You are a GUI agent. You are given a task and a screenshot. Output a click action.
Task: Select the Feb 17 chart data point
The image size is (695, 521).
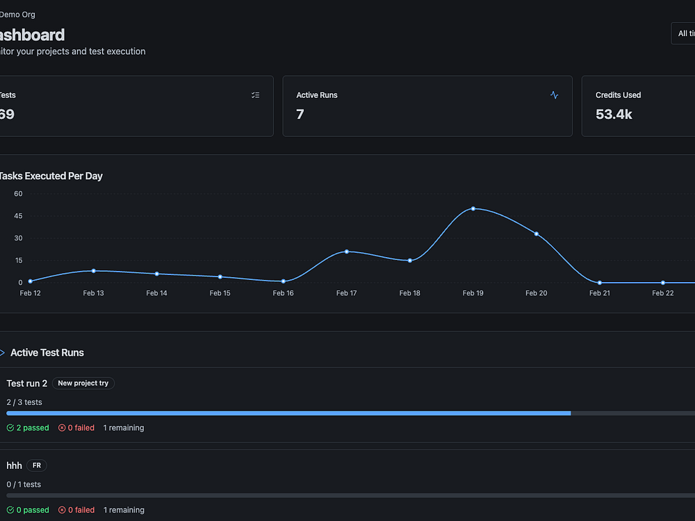(347, 251)
